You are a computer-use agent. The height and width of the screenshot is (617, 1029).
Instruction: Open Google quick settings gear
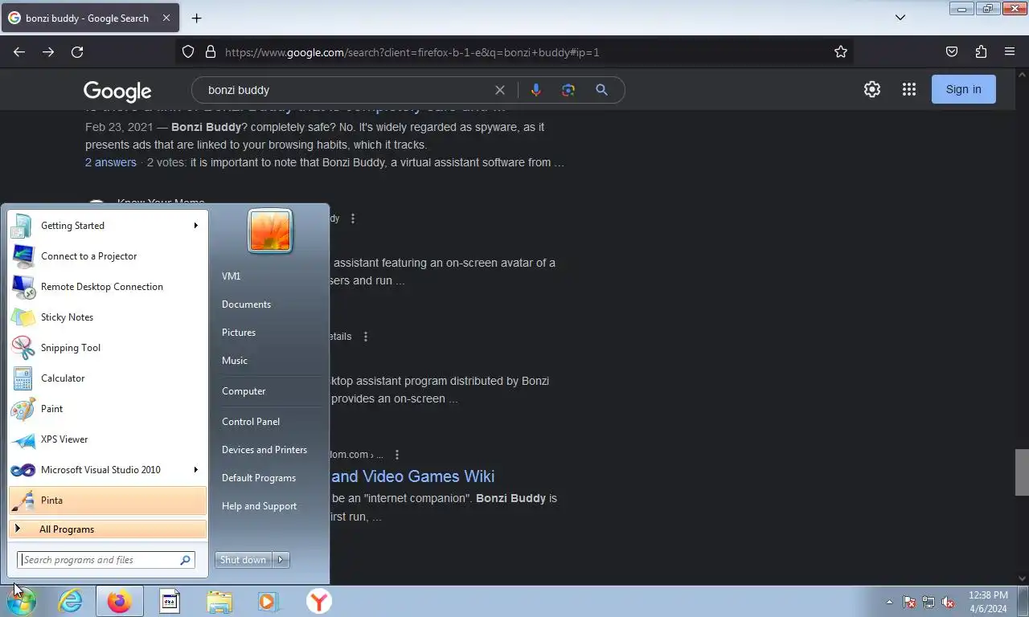[872, 89]
